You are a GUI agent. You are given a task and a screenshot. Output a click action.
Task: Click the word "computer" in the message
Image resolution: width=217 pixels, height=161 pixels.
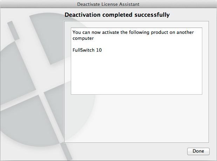pos(83,38)
